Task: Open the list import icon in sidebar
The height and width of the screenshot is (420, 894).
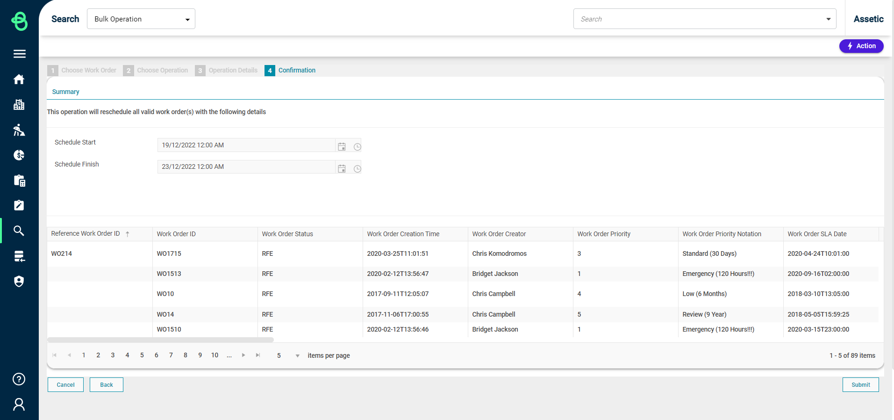Action: (x=19, y=256)
